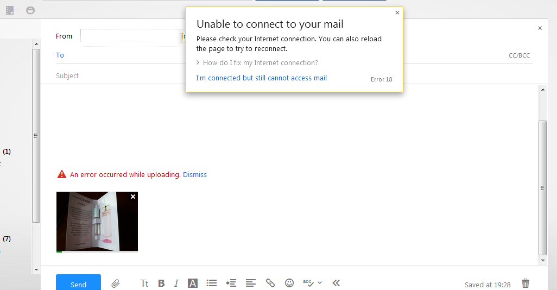The image size is (557, 290).
Task: Open the font size Tt option
Action: 144,283
